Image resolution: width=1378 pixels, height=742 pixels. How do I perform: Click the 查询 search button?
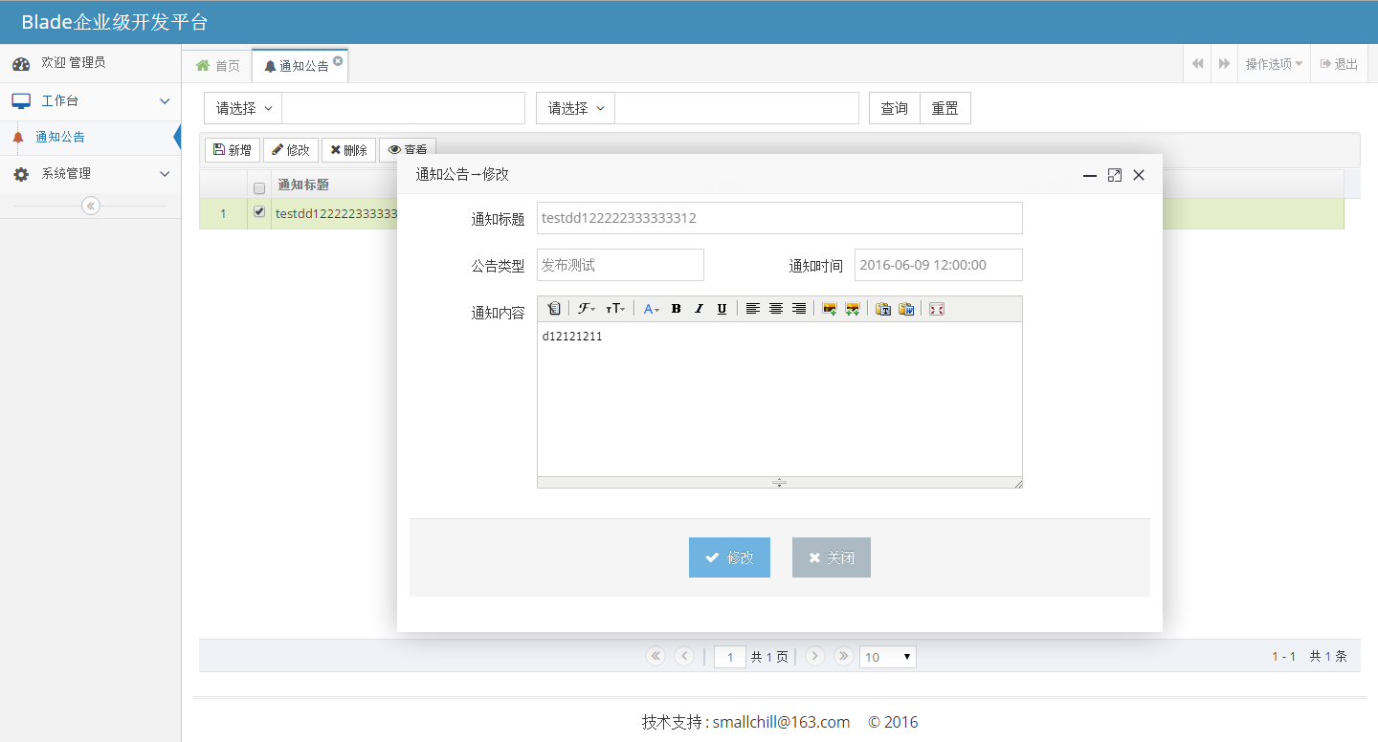coord(895,108)
